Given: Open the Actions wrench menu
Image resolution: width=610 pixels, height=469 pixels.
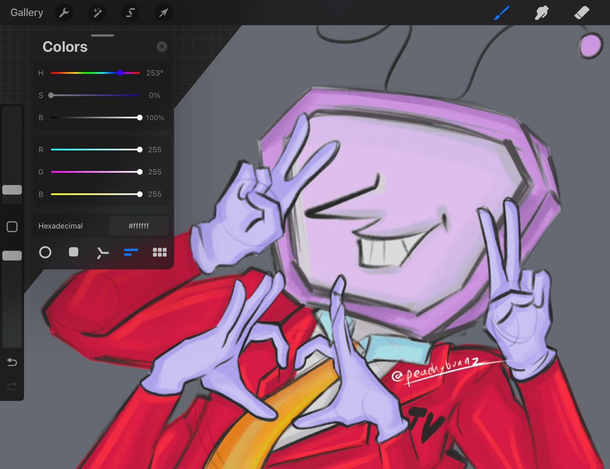Looking at the screenshot, I should click(x=64, y=13).
